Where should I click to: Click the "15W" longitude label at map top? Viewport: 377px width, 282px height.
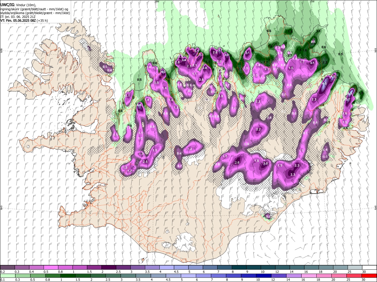point(312,1)
